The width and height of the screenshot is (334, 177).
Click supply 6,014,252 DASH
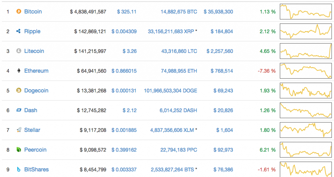(x=178, y=110)
